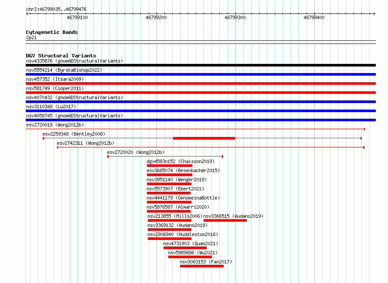Select the red nsv3366515 variant bar
The width and height of the screenshot is (388, 283).
[225, 220]
